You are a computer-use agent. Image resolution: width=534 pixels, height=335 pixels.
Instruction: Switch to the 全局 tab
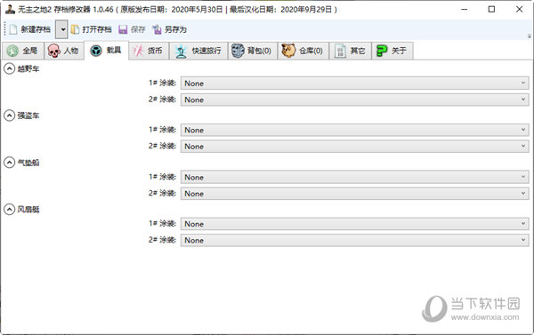(x=22, y=51)
